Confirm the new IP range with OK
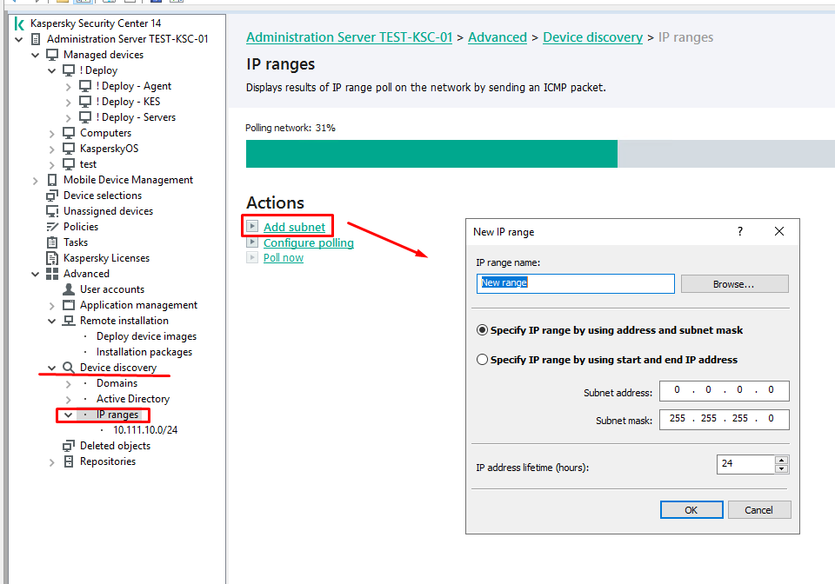The height and width of the screenshot is (584, 835). (691, 509)
